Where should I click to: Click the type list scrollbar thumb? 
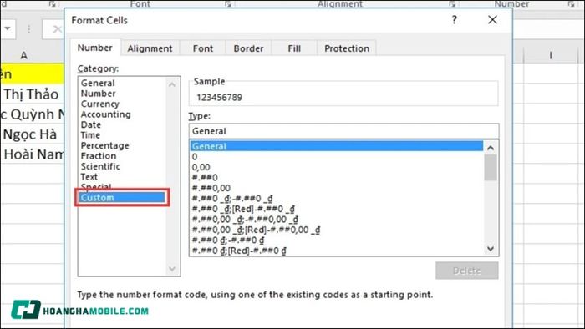coord(491,168)
